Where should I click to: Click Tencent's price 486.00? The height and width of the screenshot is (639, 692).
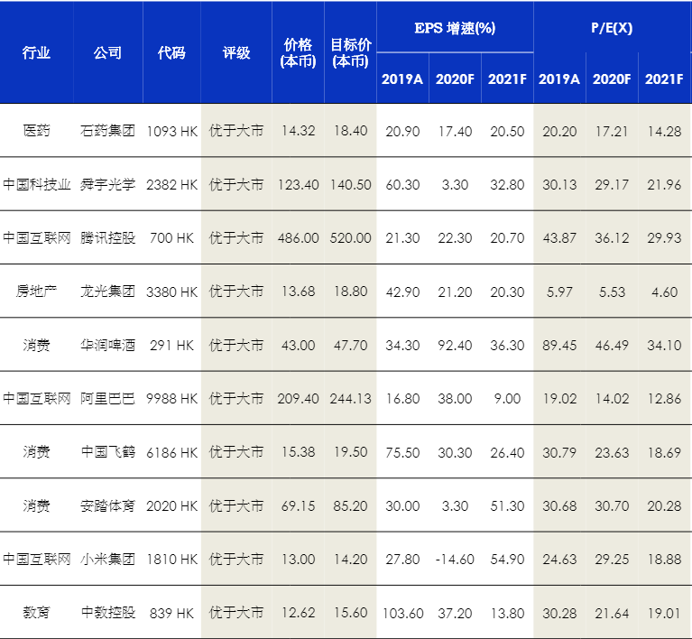(298, 238)
